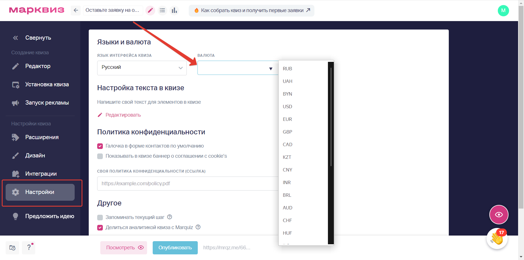Screen dimensions: 524x260
Task: Open the mrqz.me quiz link
Action: pos(227,248)
